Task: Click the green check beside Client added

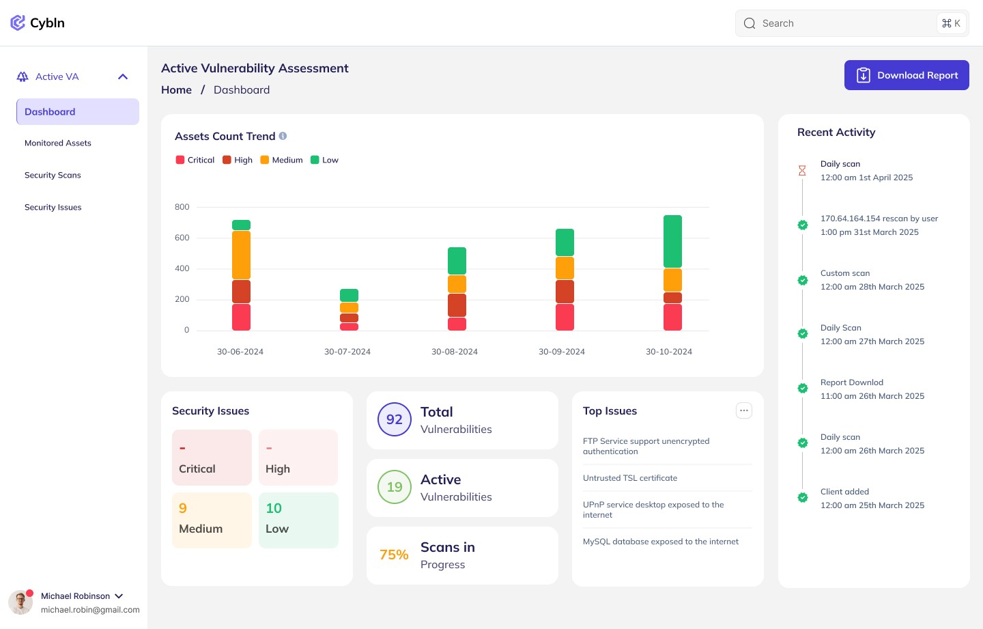Action: (803, 497)
